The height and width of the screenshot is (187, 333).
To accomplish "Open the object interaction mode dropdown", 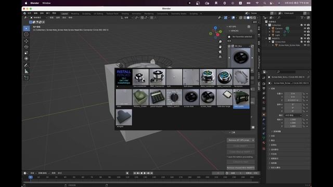I will pos(39,18).
